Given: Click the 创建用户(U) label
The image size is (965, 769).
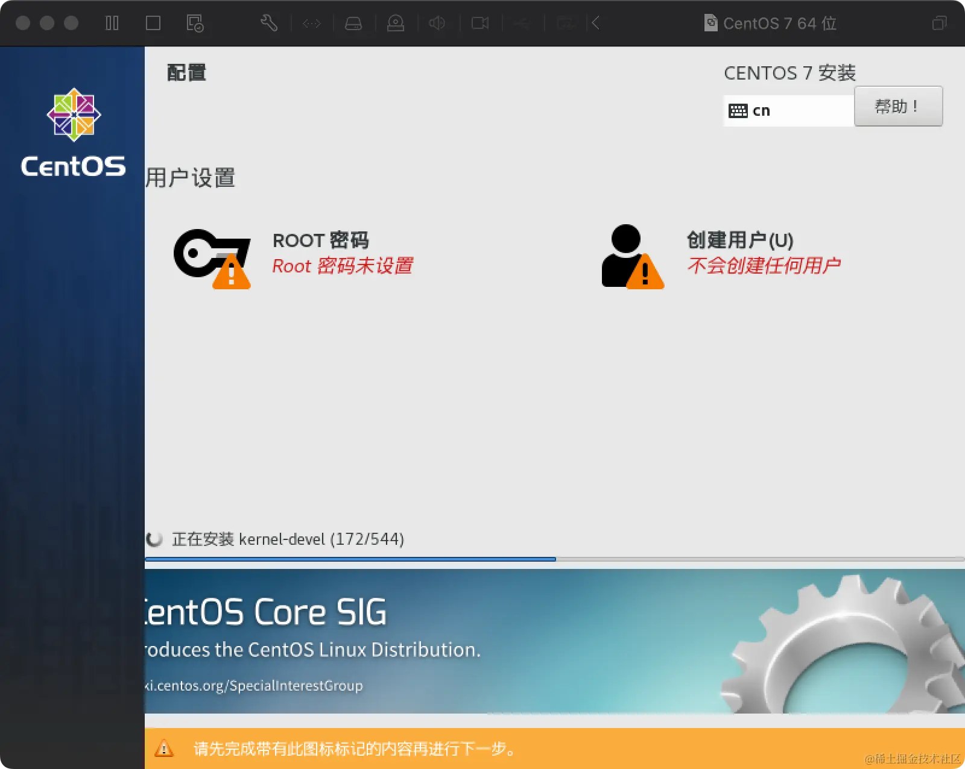Looking at the screenshot, I should pos(740,240).
